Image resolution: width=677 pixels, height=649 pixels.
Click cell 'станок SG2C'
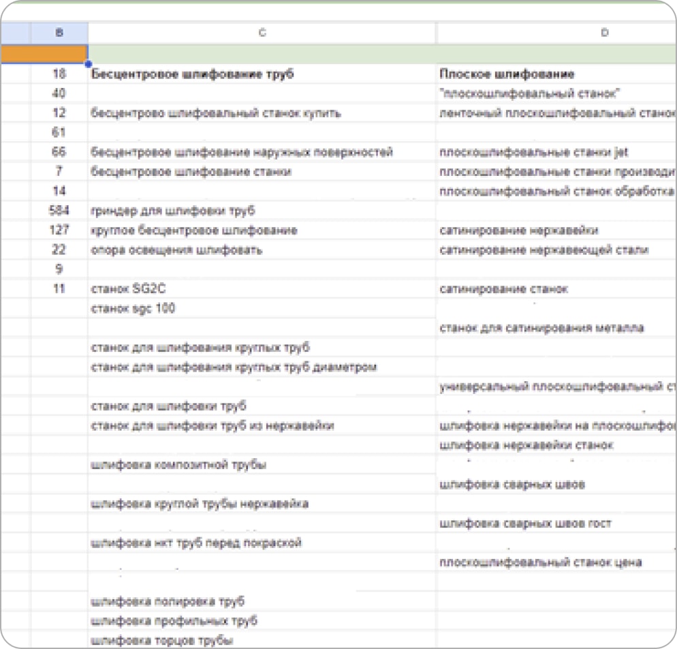[x=262, y=288]
